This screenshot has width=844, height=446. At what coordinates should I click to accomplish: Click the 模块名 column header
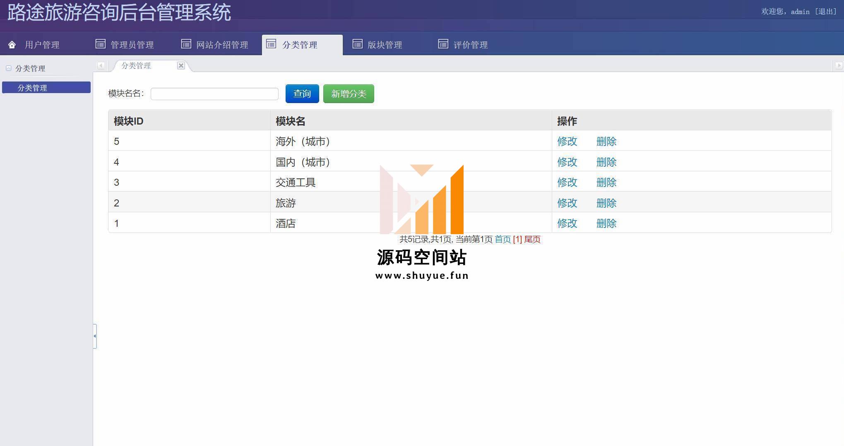click(411, 121)
